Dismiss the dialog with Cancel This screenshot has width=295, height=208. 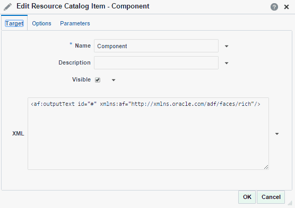tap(271, 197)
